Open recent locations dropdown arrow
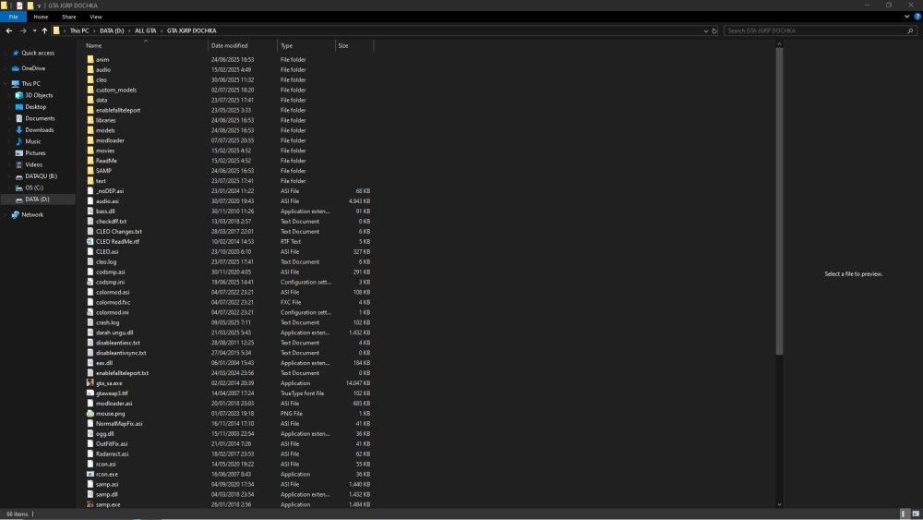The image size is (923, 520). tap(34, 30)
